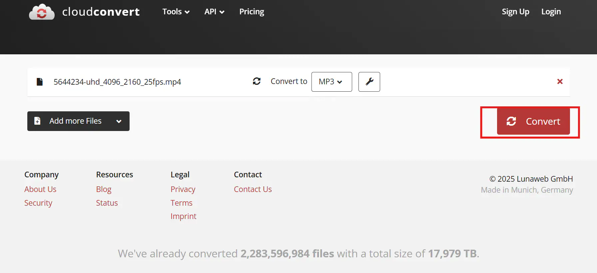Click the file icon beside the mp4 filename
The width and height of the screenshot is (597, 273).
(40, 82)
